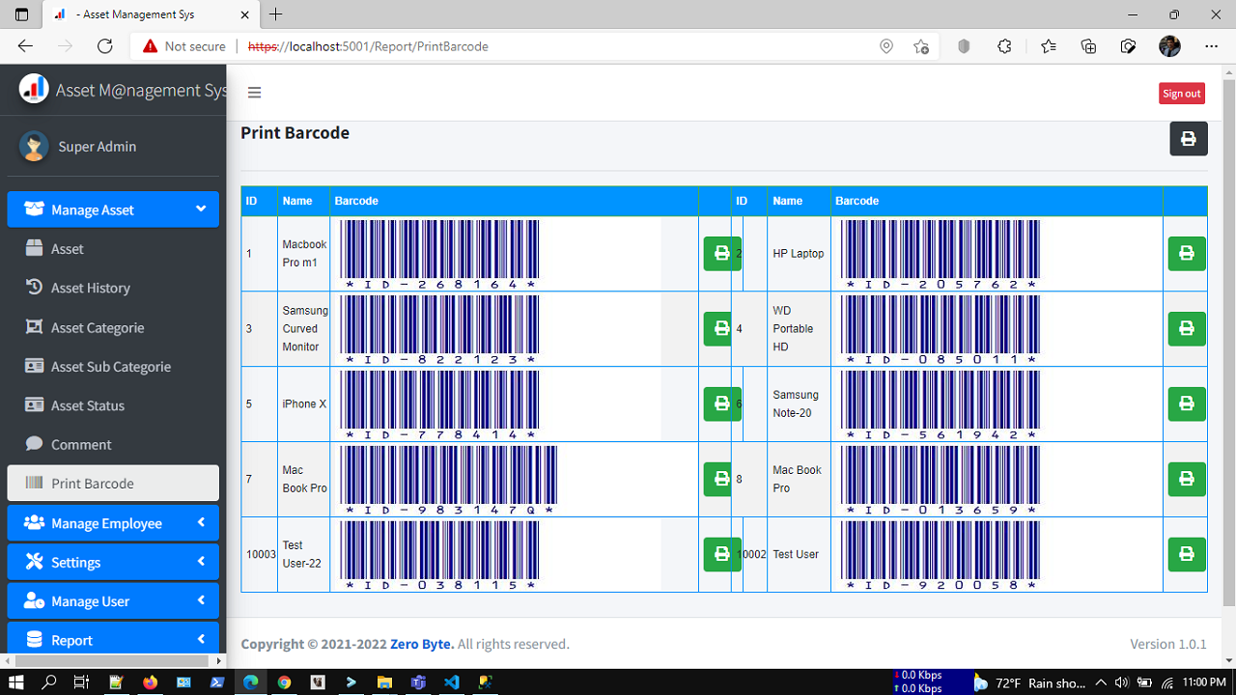Select Print Barcode sidebar item
The image size is (1236, 695).
113,484
